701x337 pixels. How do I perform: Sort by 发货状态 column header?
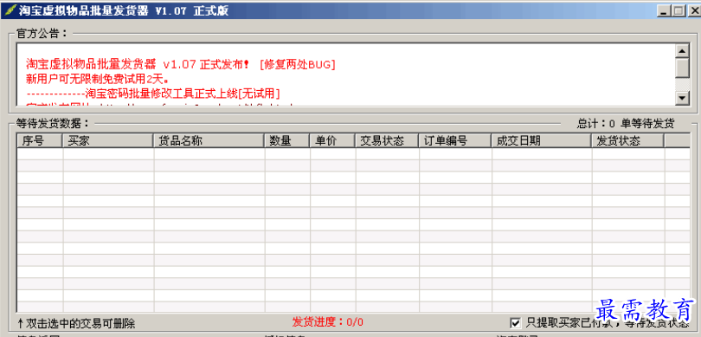coord(627,141)
